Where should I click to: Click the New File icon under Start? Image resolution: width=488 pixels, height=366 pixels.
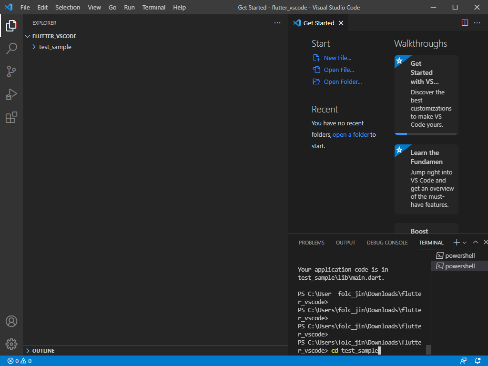click(316, 58)
